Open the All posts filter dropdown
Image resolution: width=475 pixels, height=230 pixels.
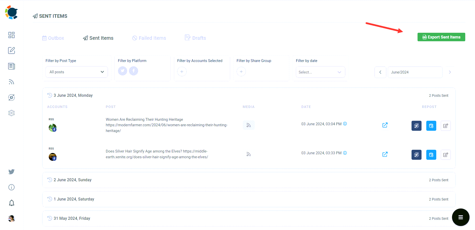(76, 72)
